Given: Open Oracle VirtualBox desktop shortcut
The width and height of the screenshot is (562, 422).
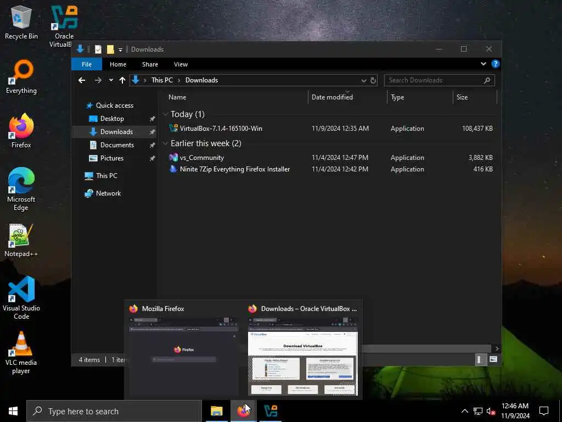Looking at the screenshot, I should [x=64, y=26].
